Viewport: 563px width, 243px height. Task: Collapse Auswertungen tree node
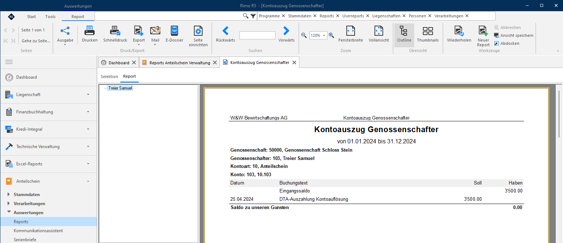click(9, 213)
